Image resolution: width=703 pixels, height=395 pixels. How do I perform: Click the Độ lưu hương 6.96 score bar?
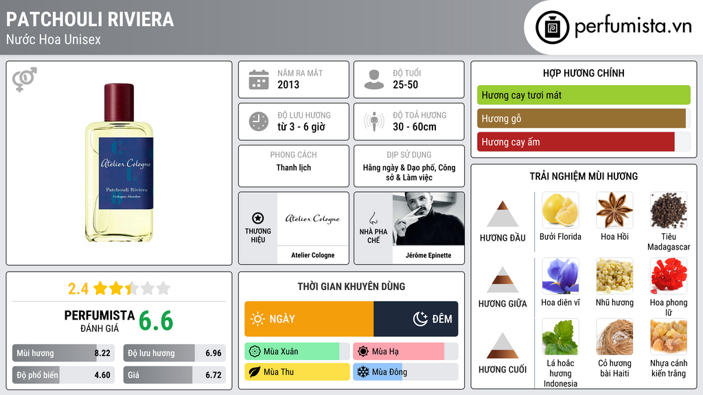pos(174,353)
